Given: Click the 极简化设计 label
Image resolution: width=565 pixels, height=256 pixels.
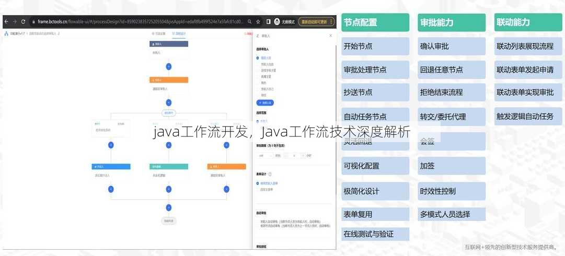Looking at the screenshot, I should coord(361,191).
